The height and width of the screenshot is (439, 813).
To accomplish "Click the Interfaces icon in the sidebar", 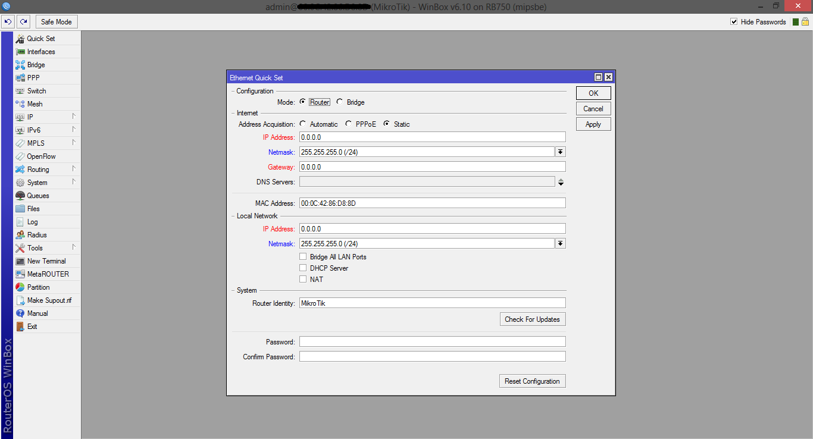I will point(20,52).
